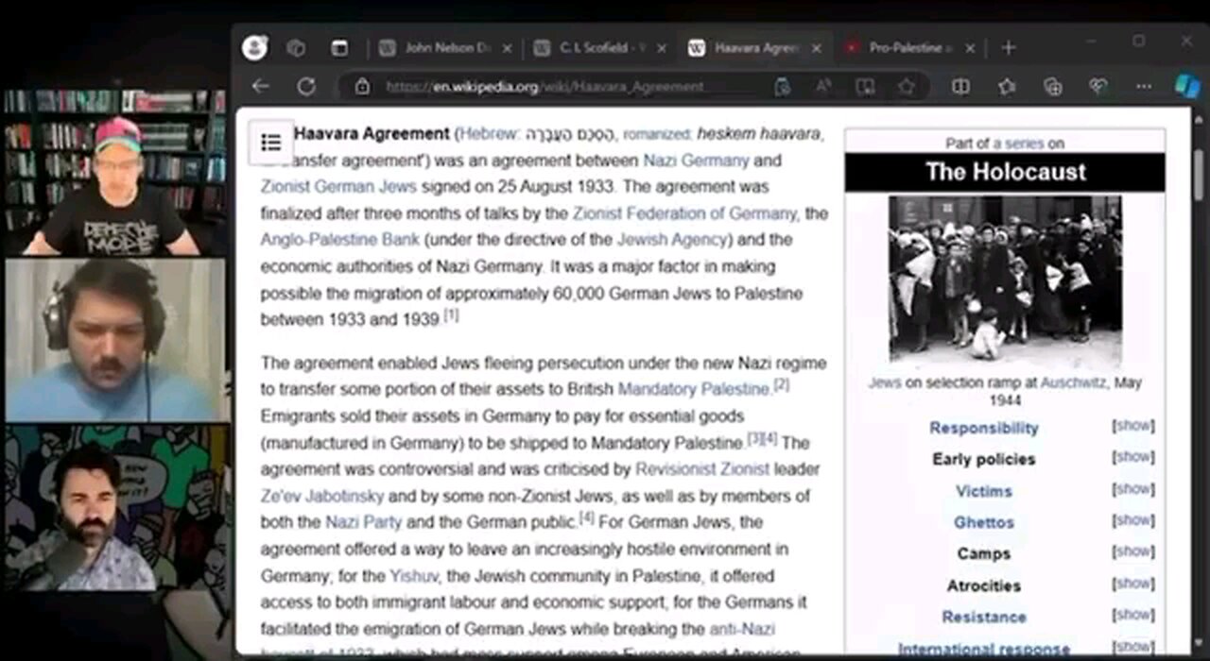Open the Jews caption link under photo
This screenshot has height=661, width=1210.
click(885, 383)
